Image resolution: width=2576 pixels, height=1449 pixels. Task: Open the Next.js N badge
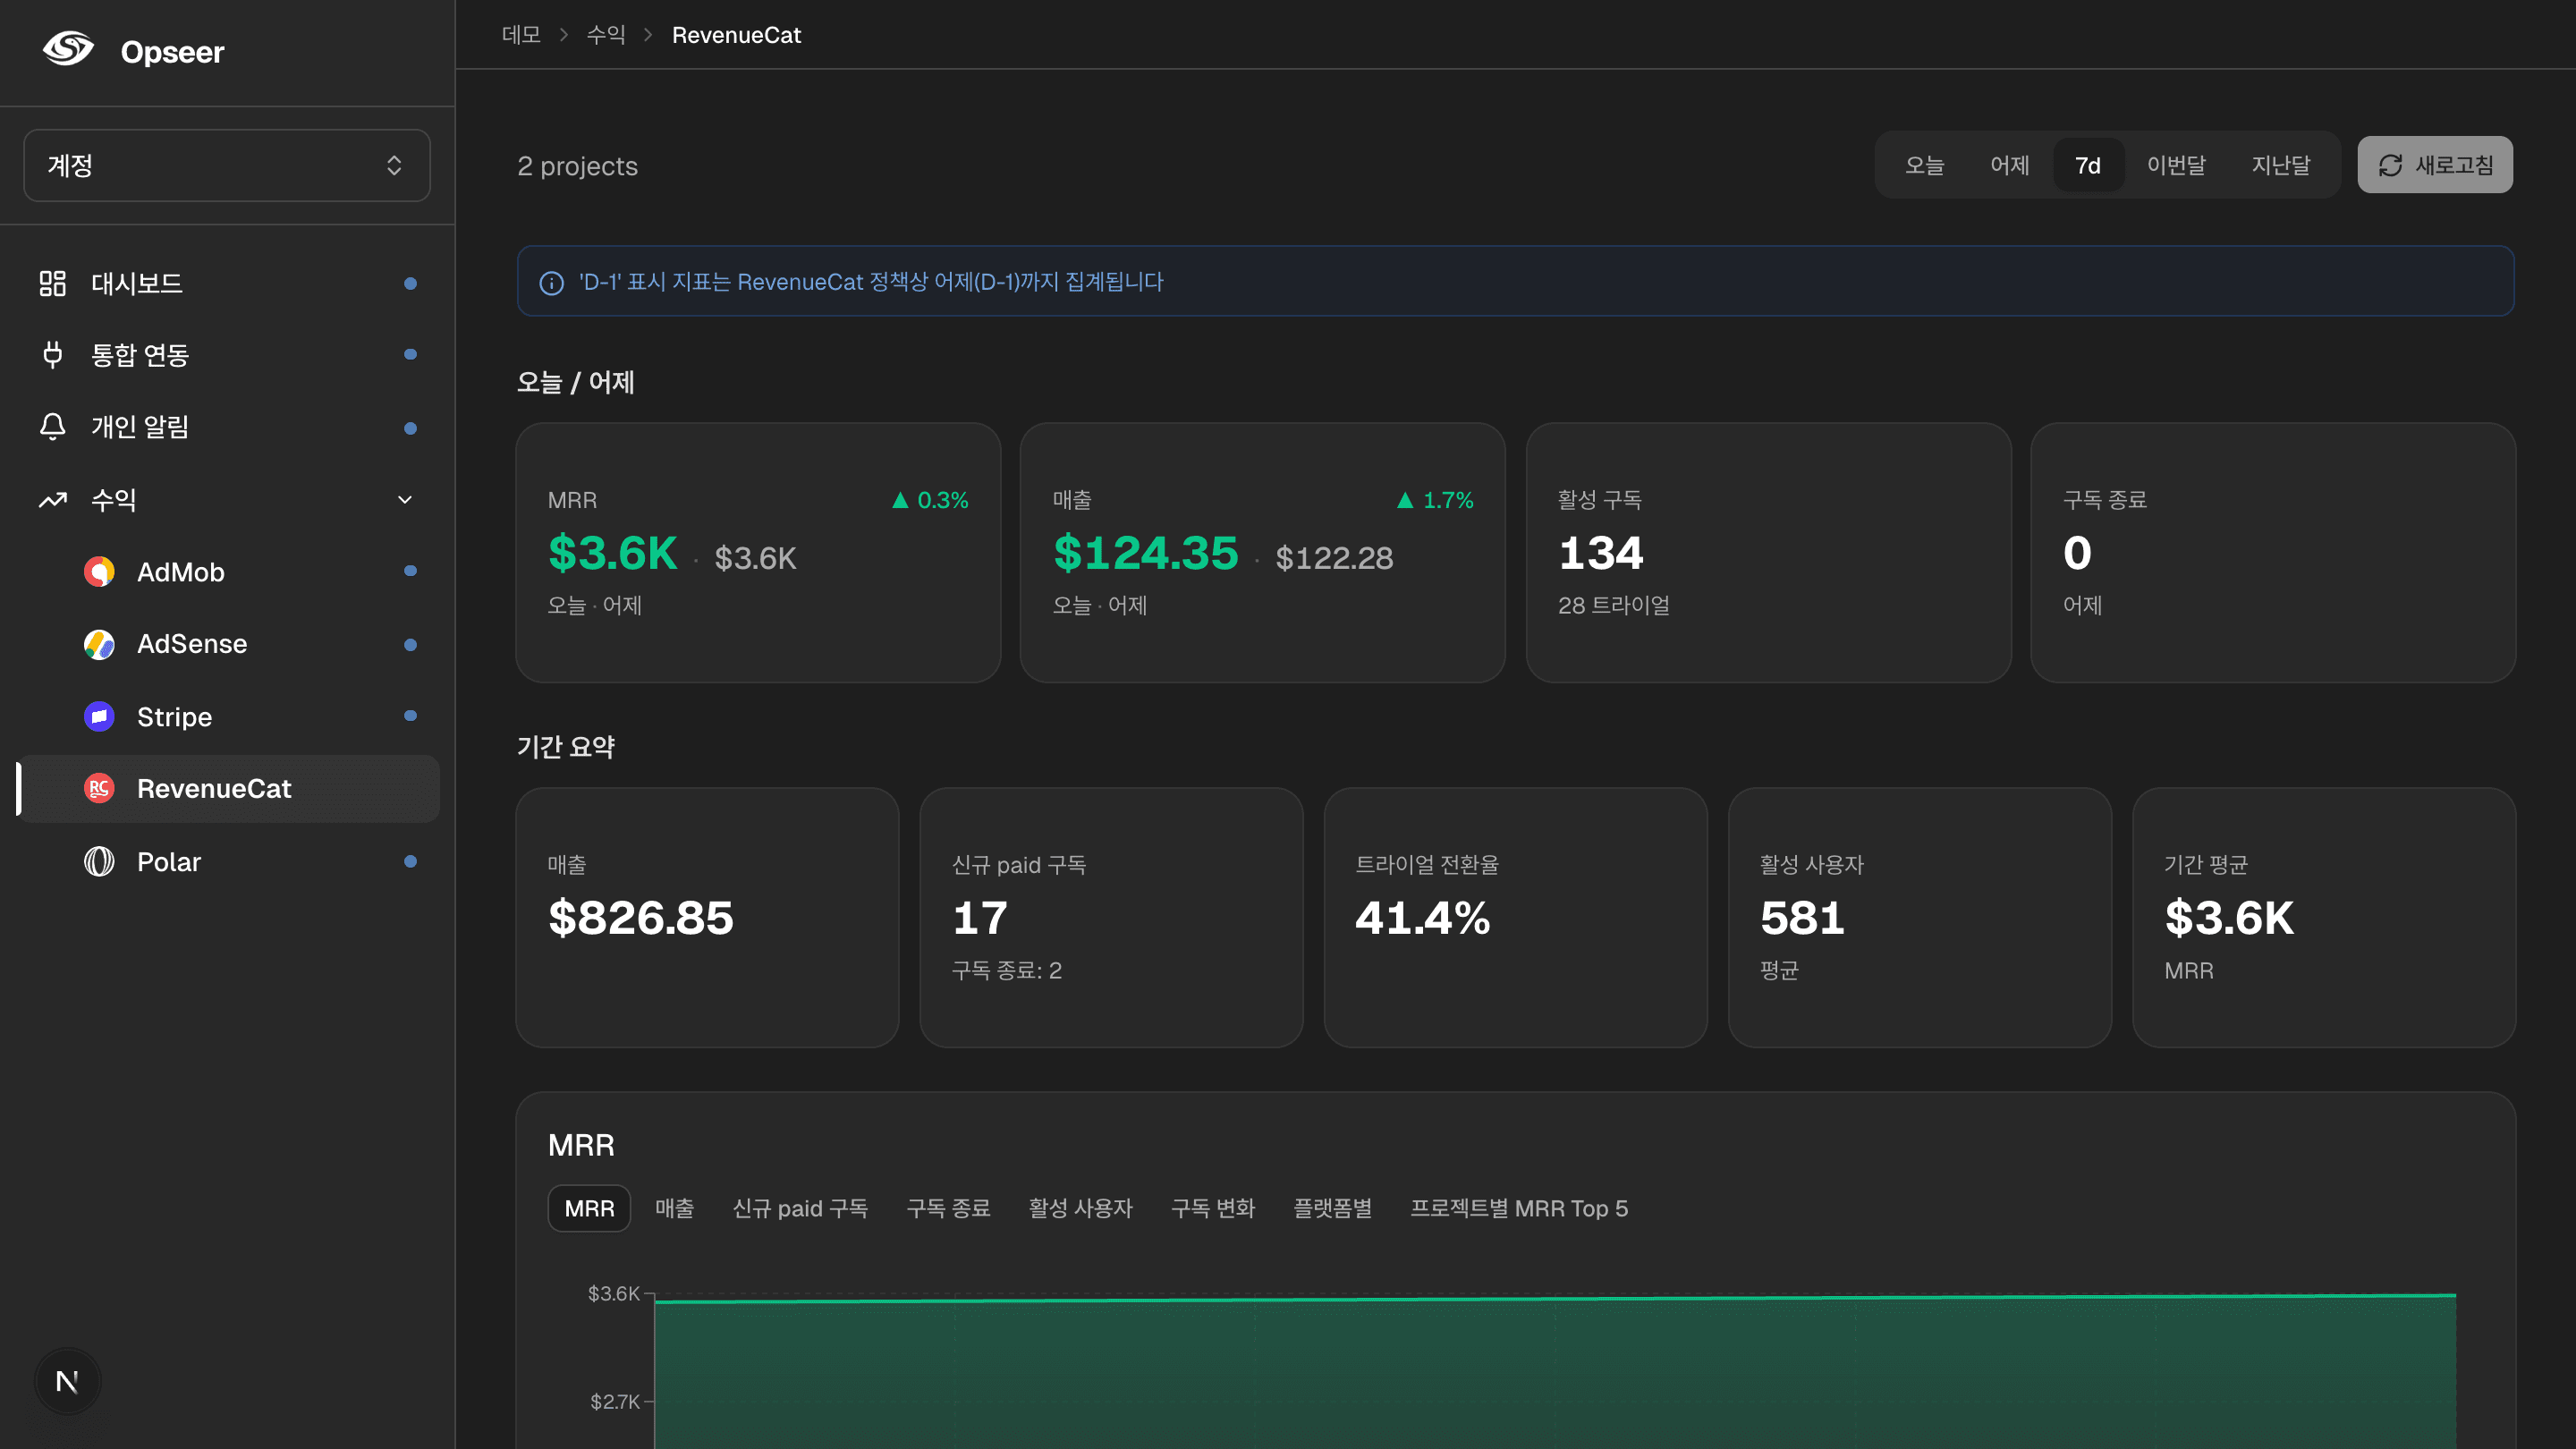(67, 1381)
